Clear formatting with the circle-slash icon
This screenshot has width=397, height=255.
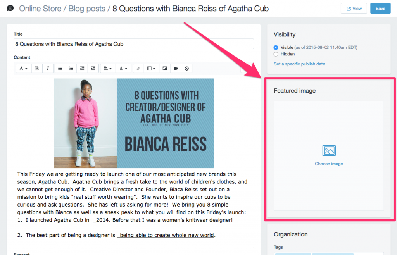click(186, 69)
